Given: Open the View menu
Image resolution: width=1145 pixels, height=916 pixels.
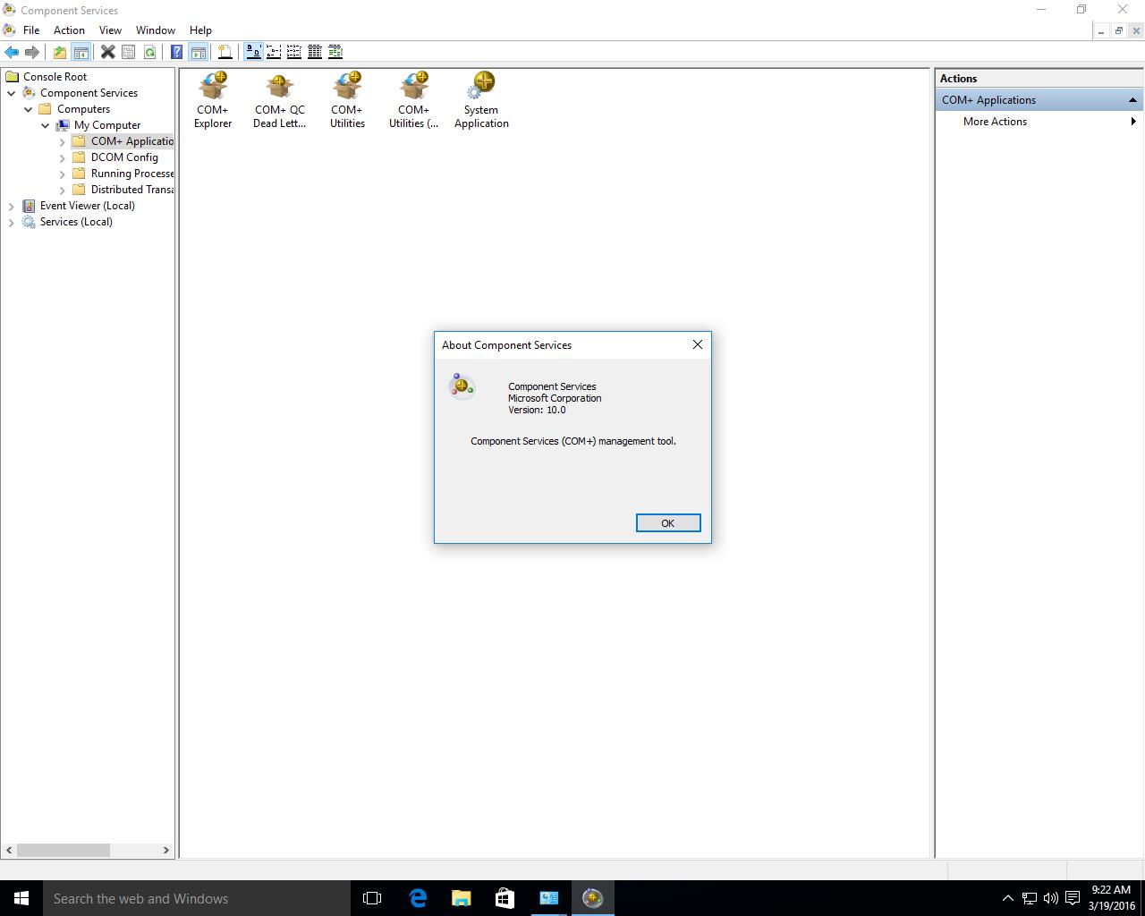Looking at the screenshot, I should (x=110, y=30).
